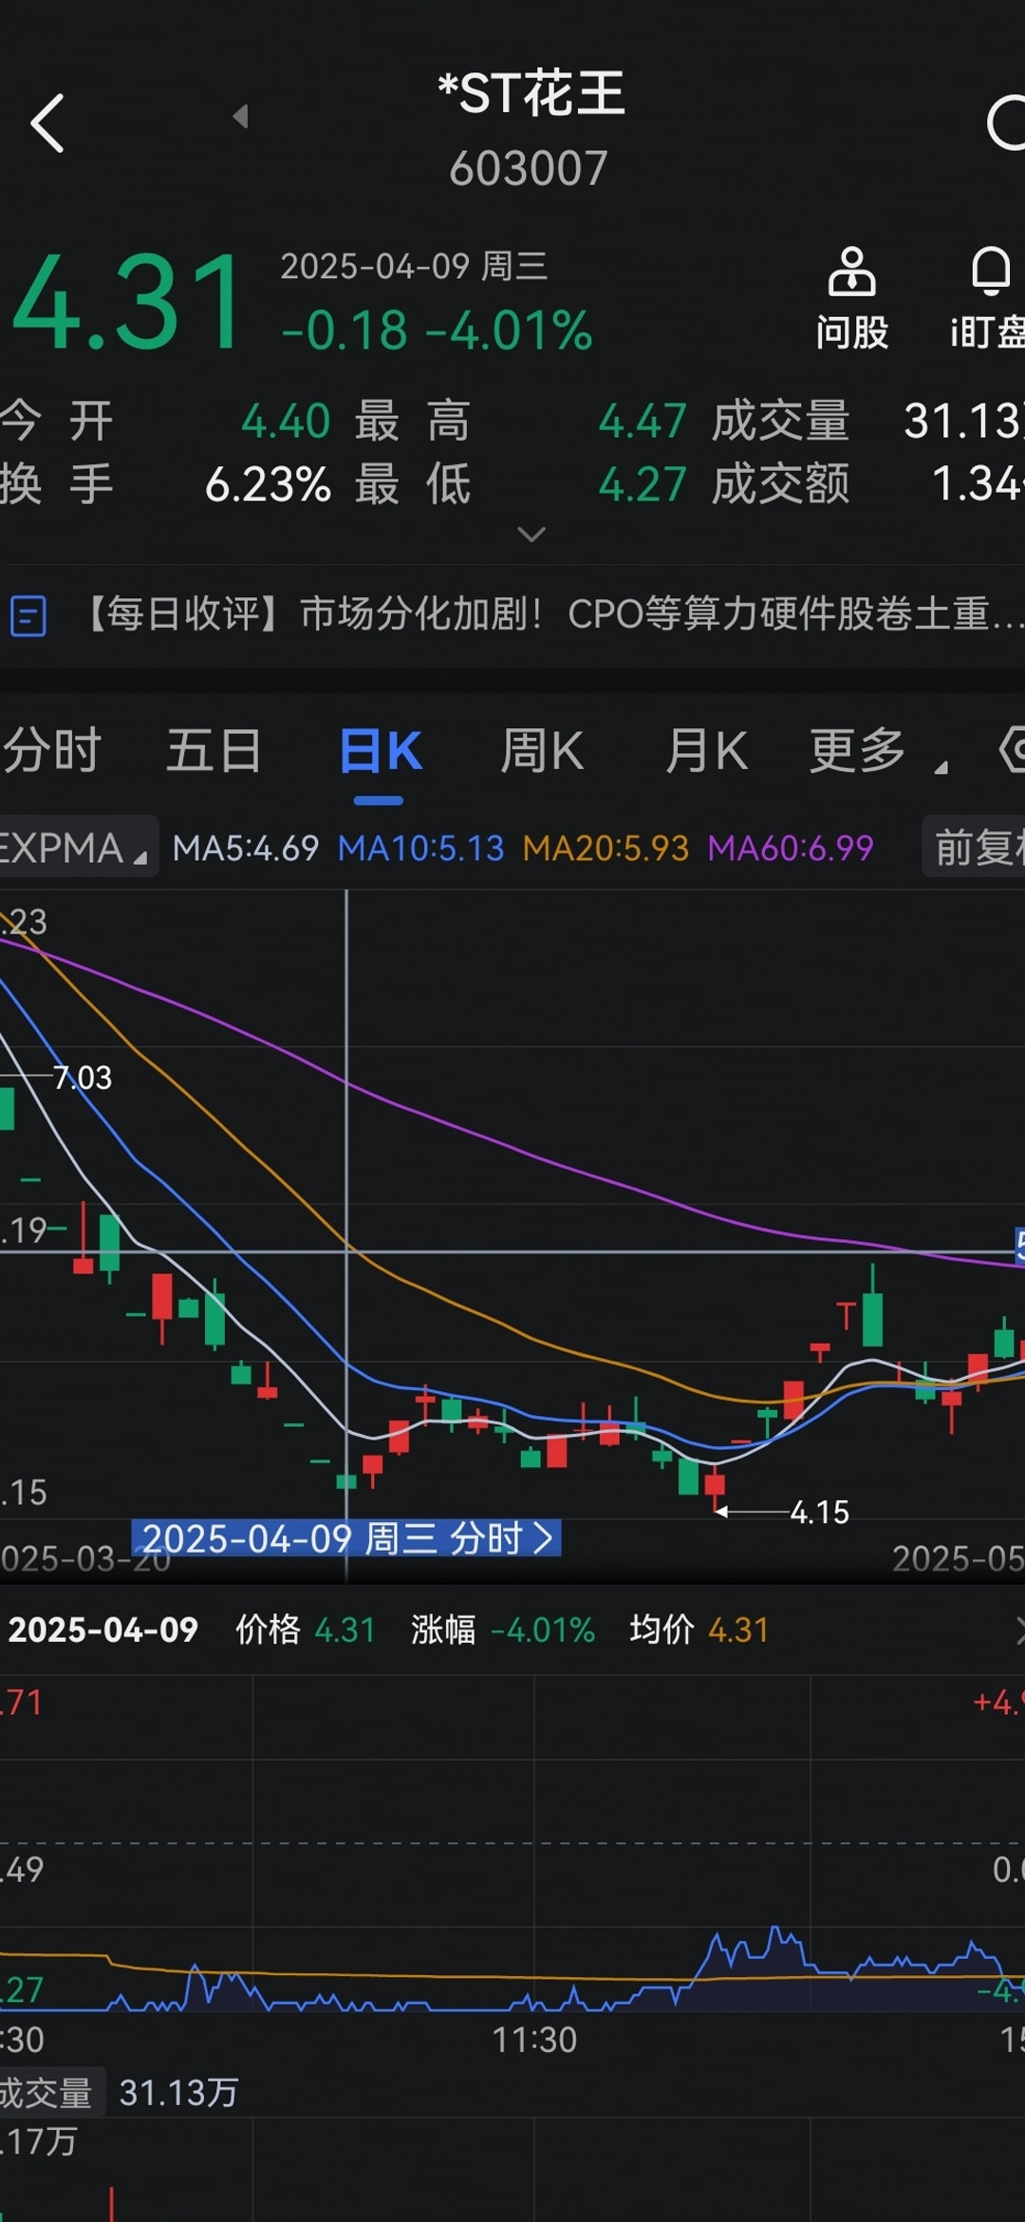Expand more quote details with the chevron
This screenshot has width=1025, height=2222.
tap(531, 535)
